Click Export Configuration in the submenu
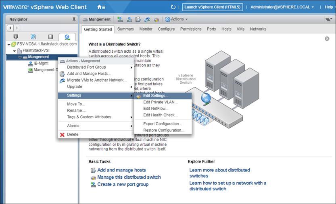The height and width of the screenshot is (204, 336). click(x=163, y=124)
